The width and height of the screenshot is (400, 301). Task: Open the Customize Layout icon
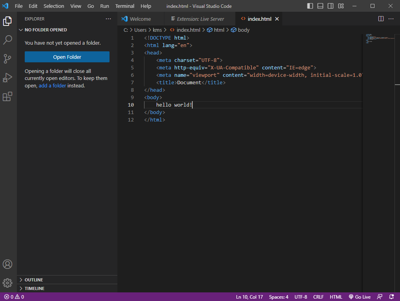coord(341,6)
